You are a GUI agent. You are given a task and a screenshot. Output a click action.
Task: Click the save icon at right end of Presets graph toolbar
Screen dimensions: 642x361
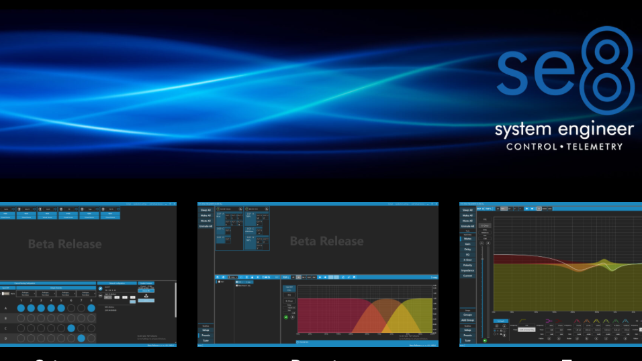coord(354,277)
